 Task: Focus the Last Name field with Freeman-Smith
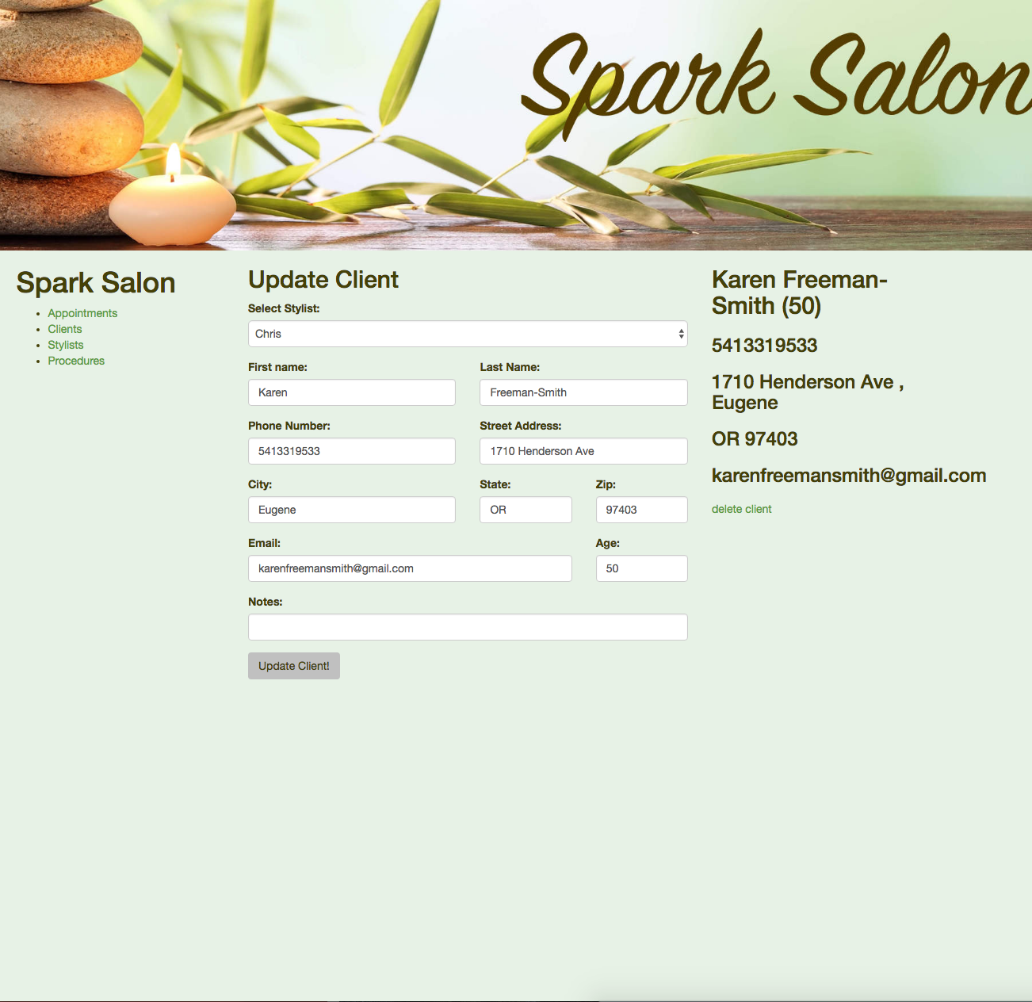(583, 392)
